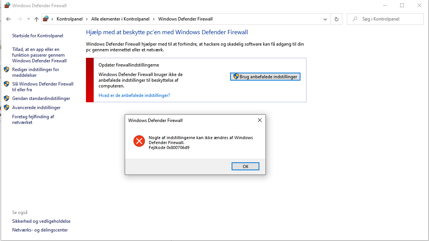Open Slå Windows Defender Firewall til eller fra
Screen dimensions: 429x241
tap(43, 87)
